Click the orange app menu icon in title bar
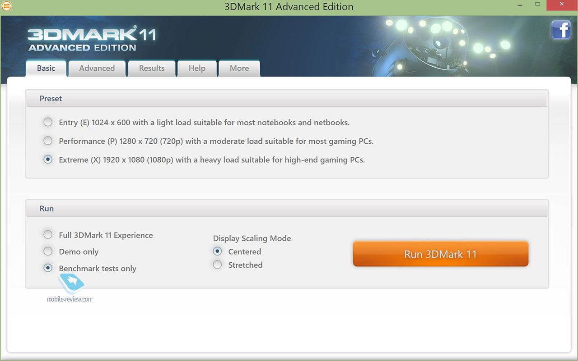578x361 pixels. [7, 6]
